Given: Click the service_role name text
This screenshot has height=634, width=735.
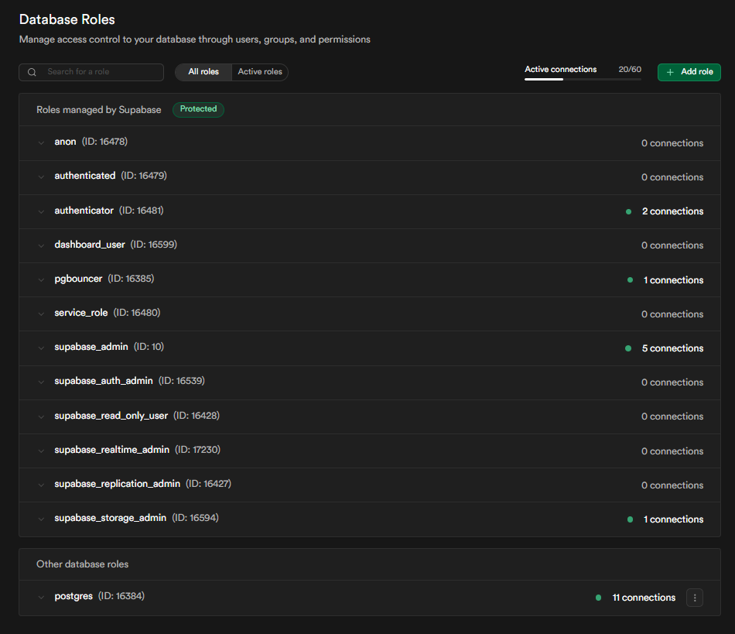Looking at the screenshot, I should 81,313.
